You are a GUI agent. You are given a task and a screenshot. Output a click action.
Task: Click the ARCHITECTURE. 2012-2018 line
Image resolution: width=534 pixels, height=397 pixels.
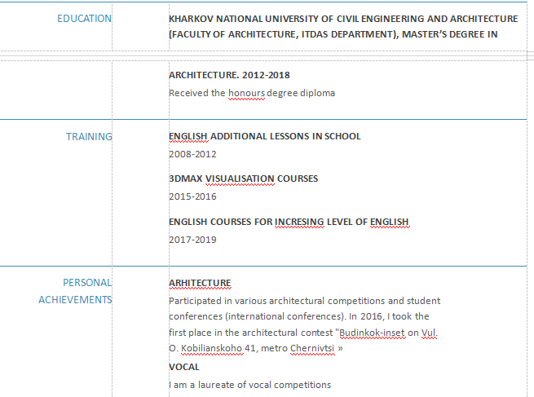click(x=229, y=75)
